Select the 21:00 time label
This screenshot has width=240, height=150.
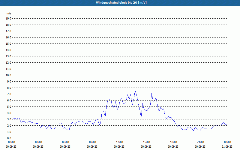tap(201, 142)
